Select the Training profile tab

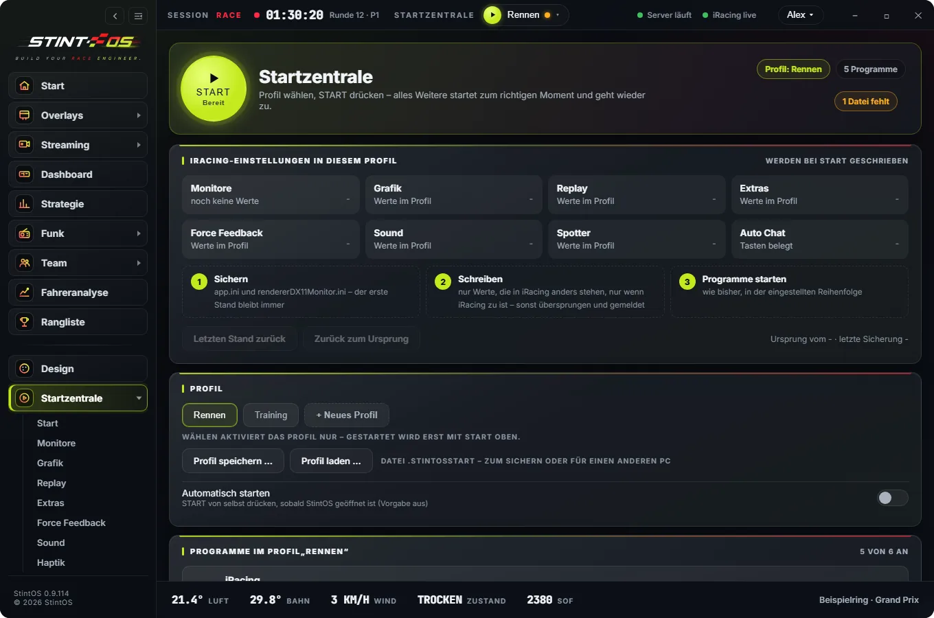pos(271,415)
